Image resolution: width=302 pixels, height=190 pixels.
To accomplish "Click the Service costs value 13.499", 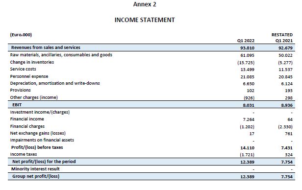I will 247,70.
